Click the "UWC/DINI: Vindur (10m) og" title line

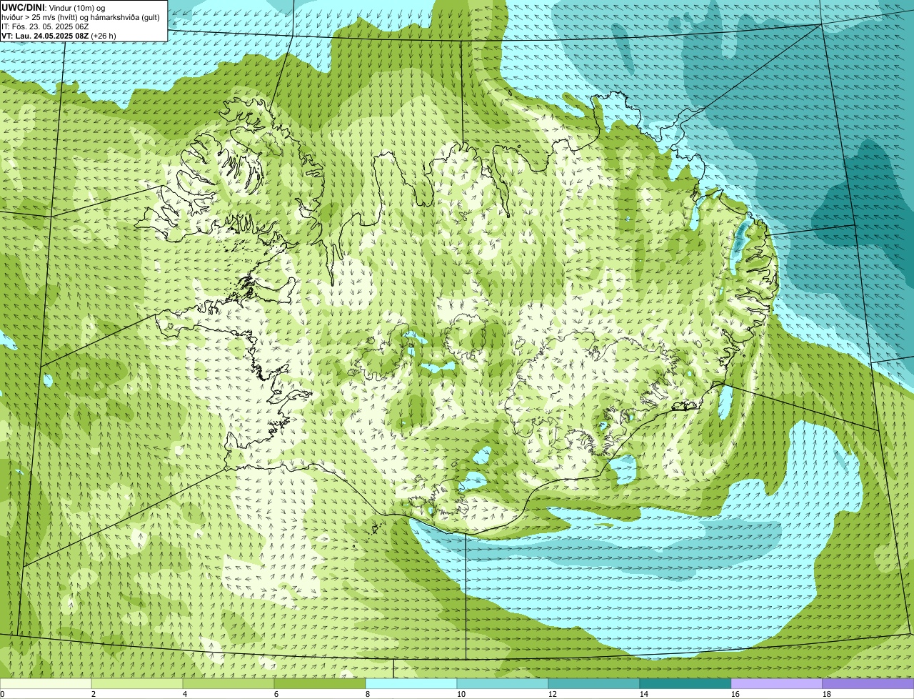pos(53,7)
